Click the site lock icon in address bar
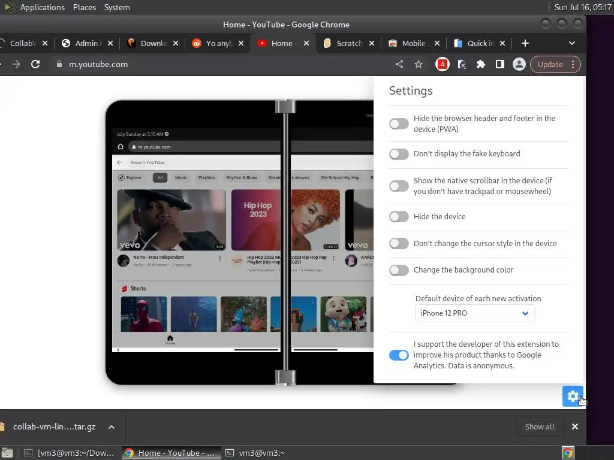 point(59,64)
